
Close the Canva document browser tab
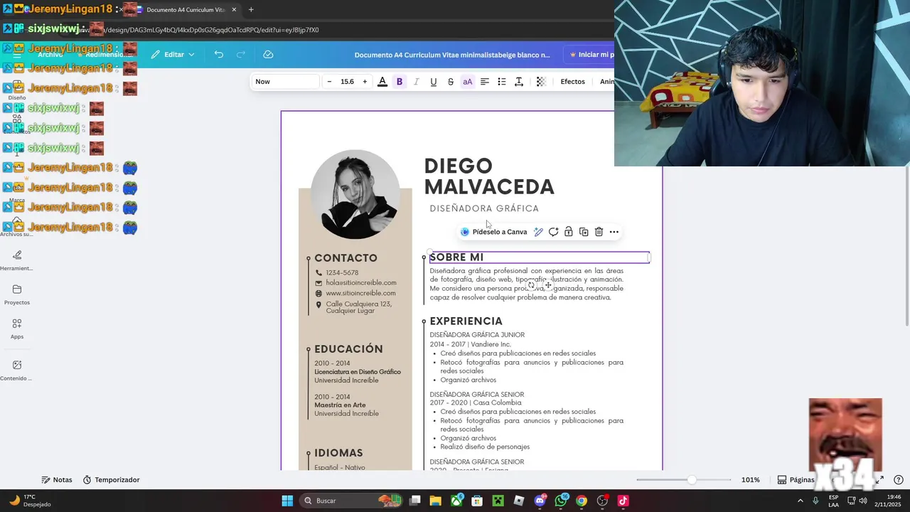234,10
